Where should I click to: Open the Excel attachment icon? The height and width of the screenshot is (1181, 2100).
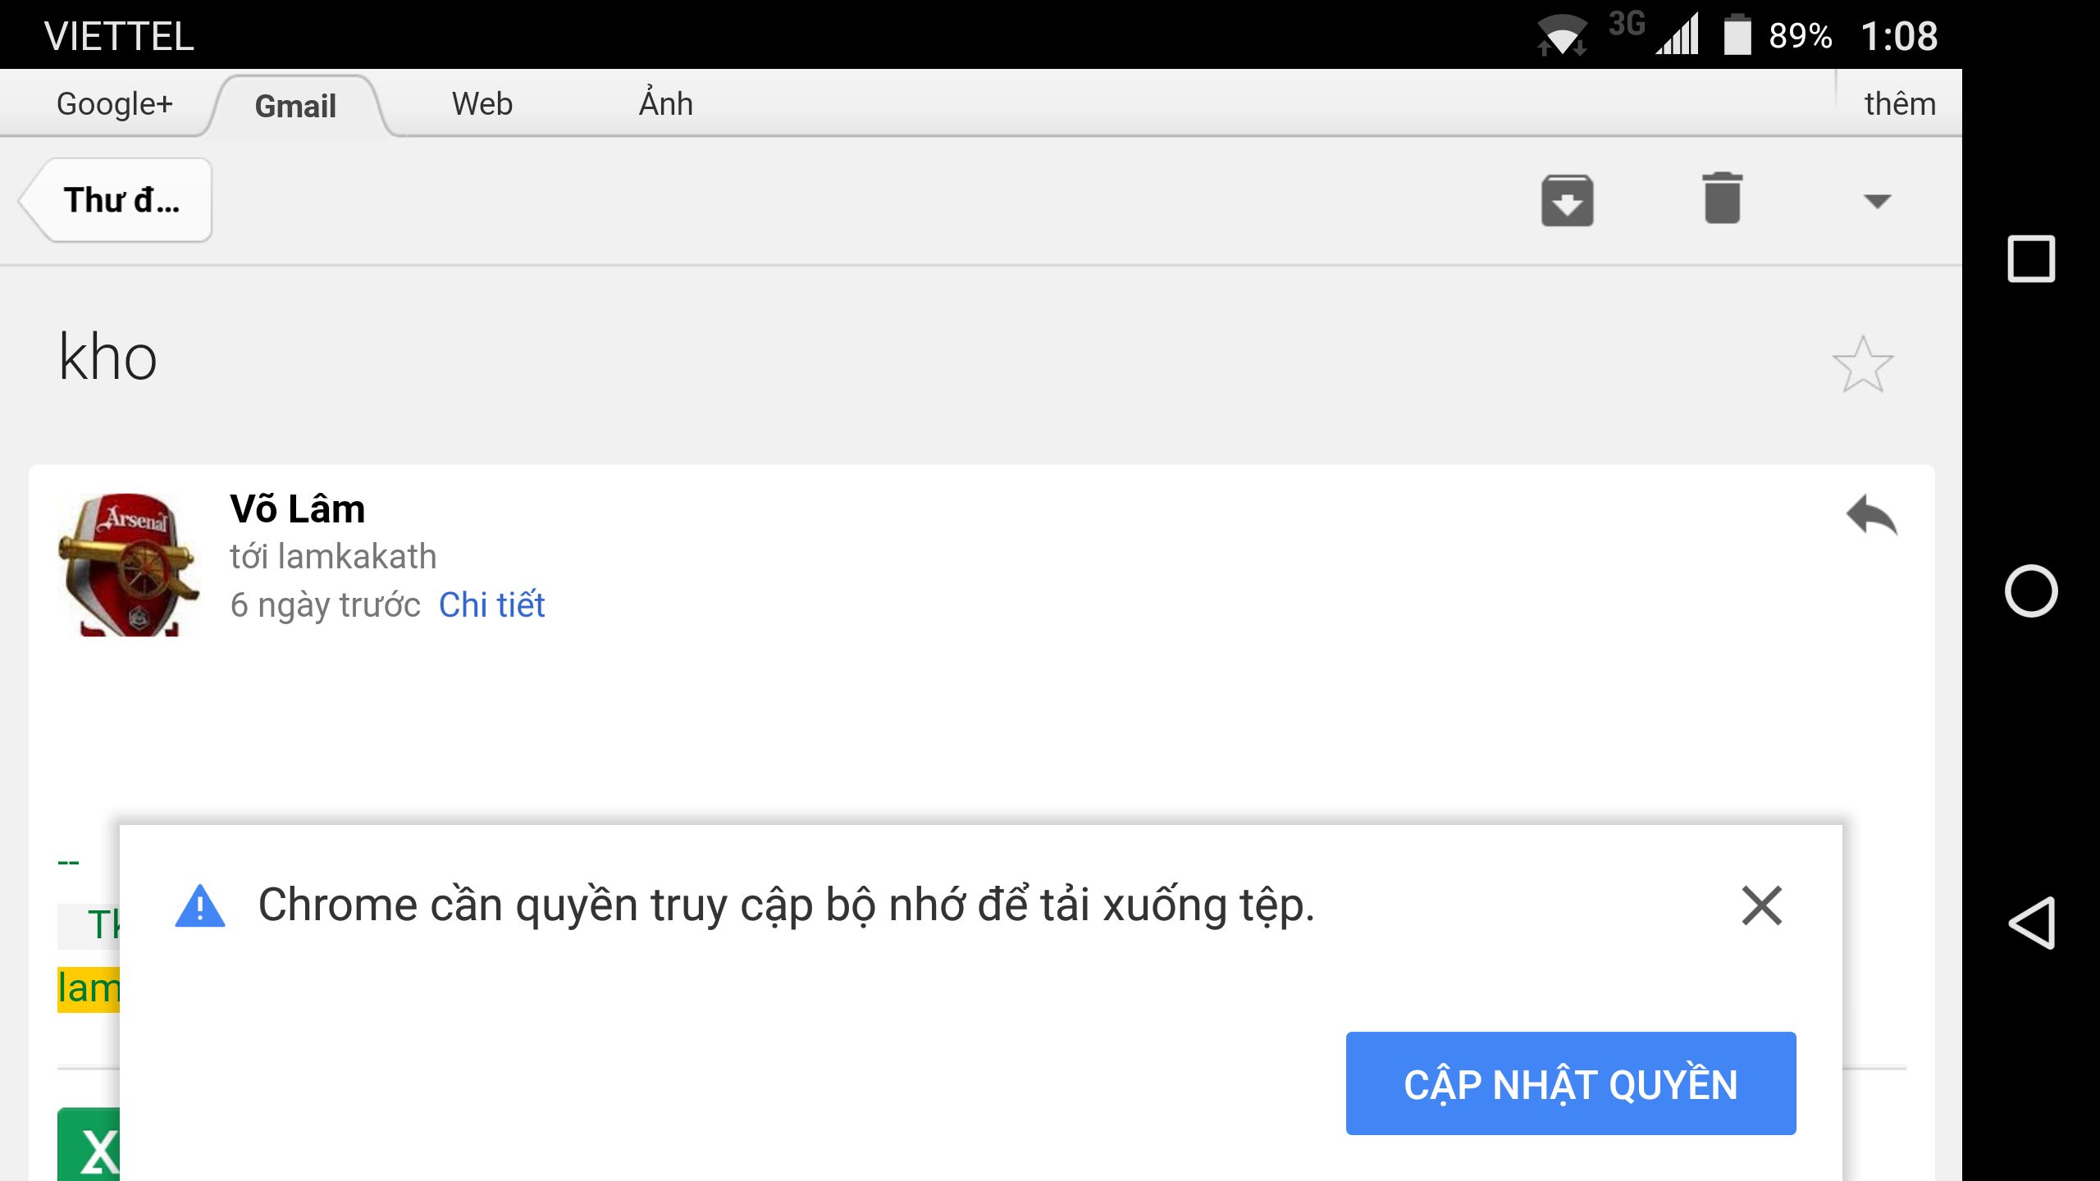coord(89,1144)
